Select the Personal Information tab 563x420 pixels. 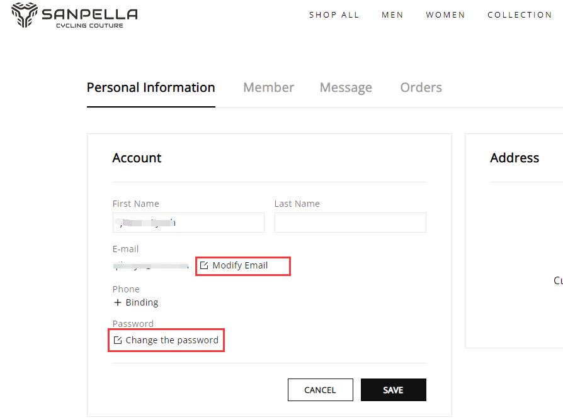pyautogui.click(x=151, y=88)
